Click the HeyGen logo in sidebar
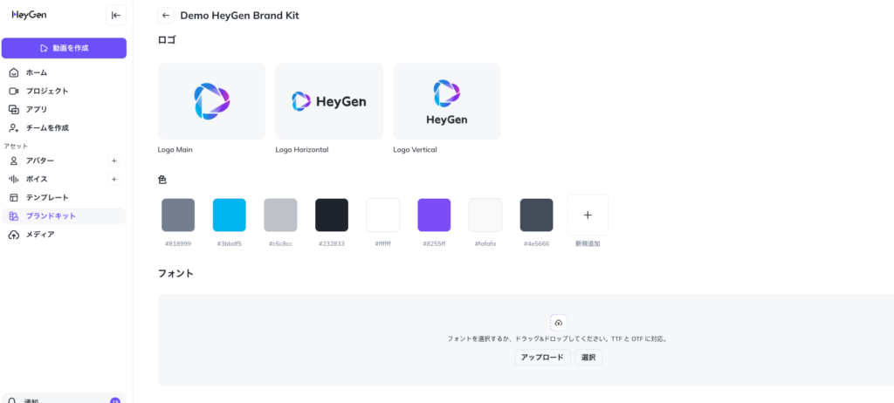This screenshot has width=894, height=403. pos(29,16)
